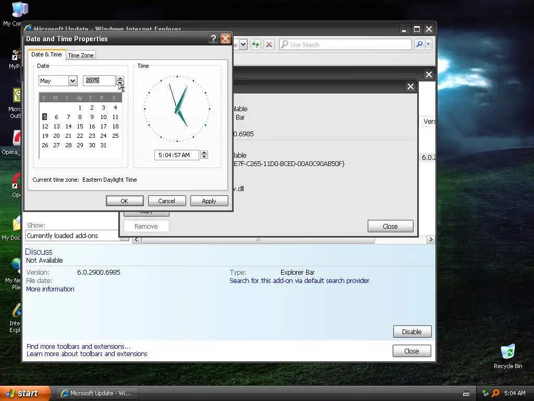Select day 22 in the calendar
The width and height of the screenshot is (534, 401).
pyautogui.click(x=80, y=136)
